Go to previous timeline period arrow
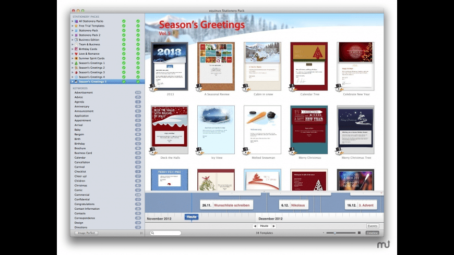Image resolution: width=454 pixels, height=255 pixels. coord(255,226)
